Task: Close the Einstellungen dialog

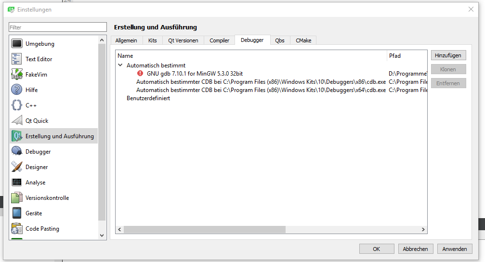Action: pyautogui.click(x=471, y=9)
